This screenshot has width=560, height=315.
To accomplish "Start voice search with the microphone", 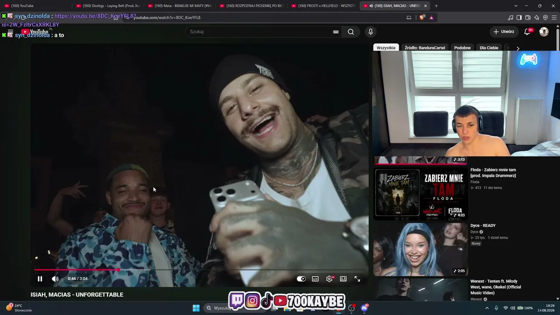I will pyautogui.click(x=371, y=31).
